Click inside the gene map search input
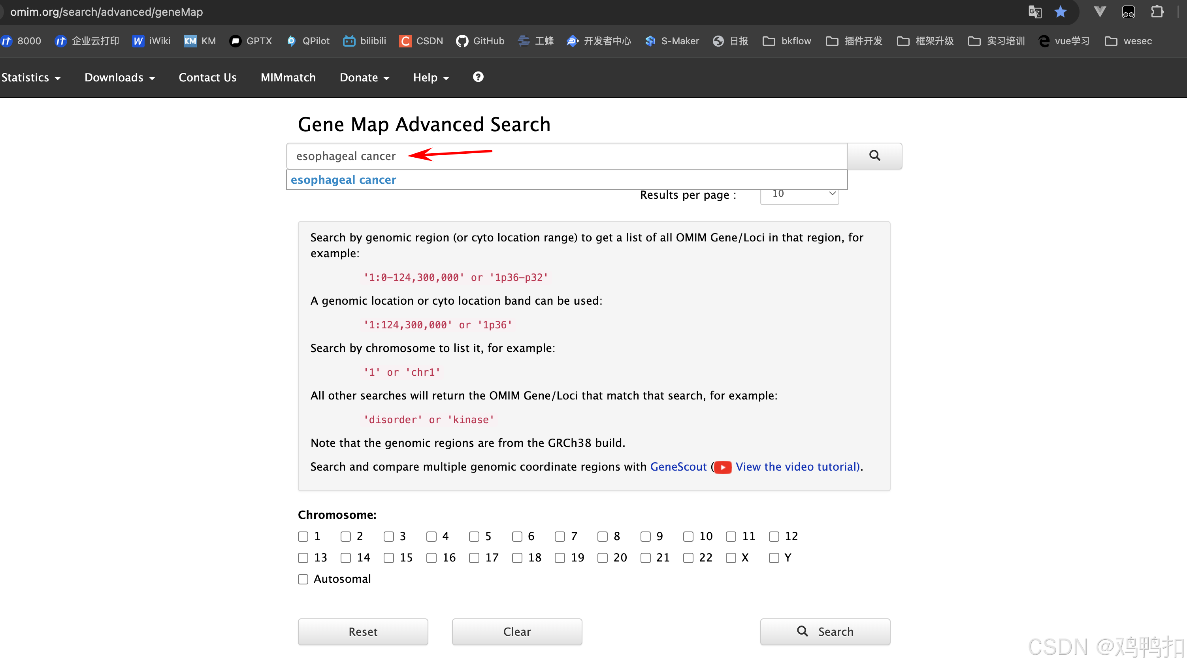The image size is (1187, 667). click(566, 156)
